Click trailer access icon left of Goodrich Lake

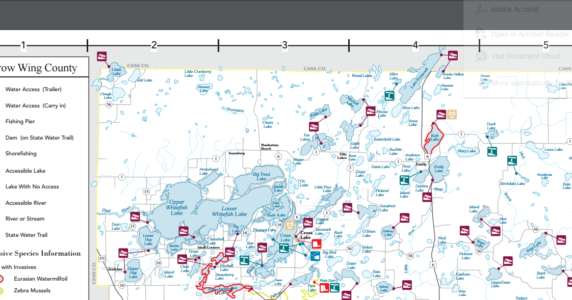[x=347, y=208]
